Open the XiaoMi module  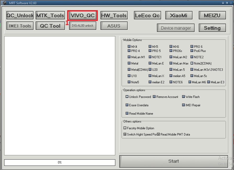(x=179, y=15)
